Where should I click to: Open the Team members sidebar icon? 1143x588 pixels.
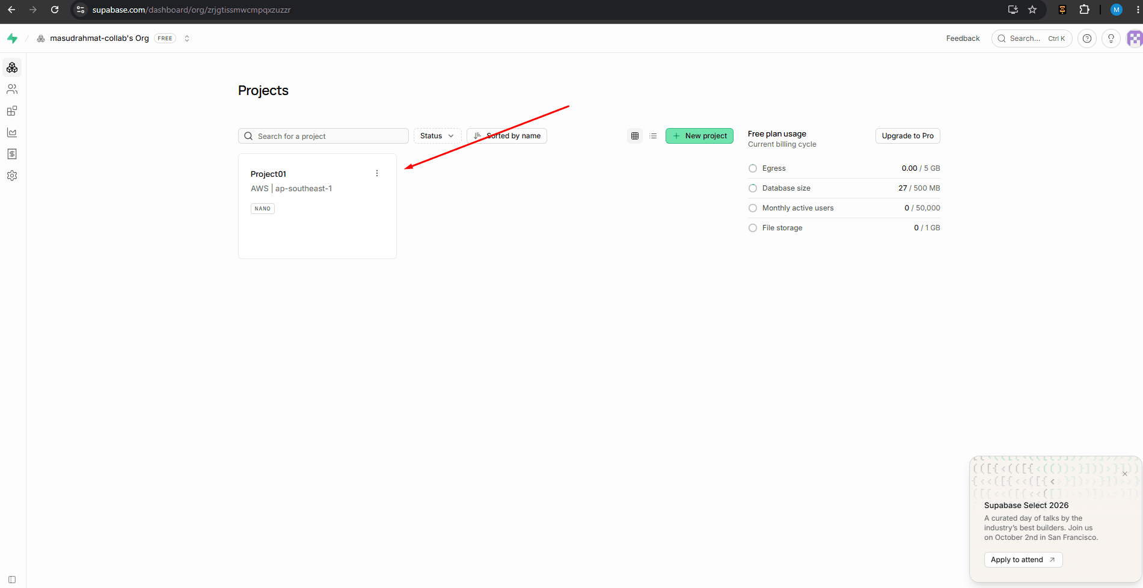point(12,89)
